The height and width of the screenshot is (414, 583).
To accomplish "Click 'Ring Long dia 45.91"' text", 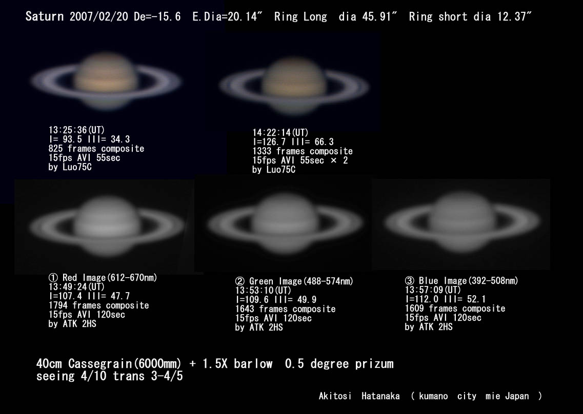I will coord(336,16).
